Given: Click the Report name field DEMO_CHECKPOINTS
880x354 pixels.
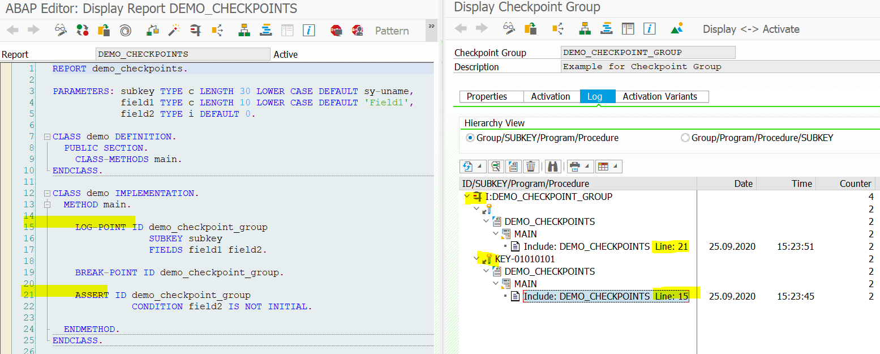Looking at the screenshot, I should tap(183, 54).
